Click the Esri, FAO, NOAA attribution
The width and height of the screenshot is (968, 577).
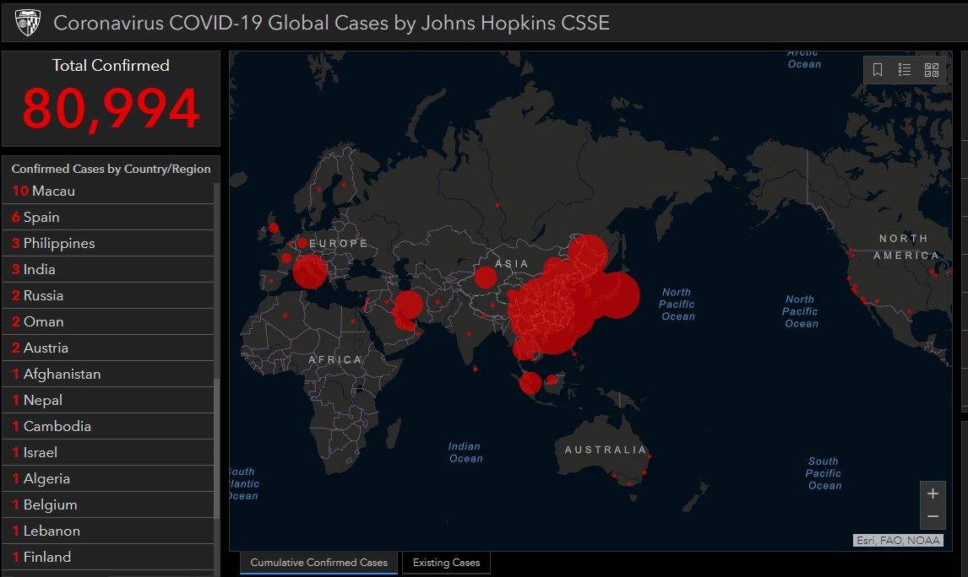pyautogui.click(x=898, y=540)
